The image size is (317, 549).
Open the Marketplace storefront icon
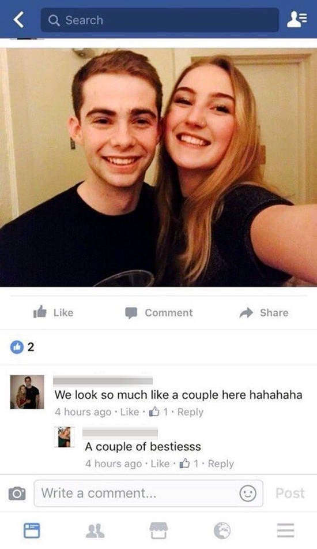158,530
